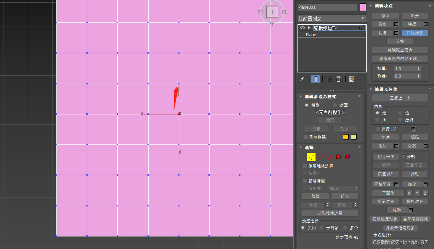Open settings box next to 松弛
The height and width of the screenshot is (249, 434).
[x=411, y=210]
